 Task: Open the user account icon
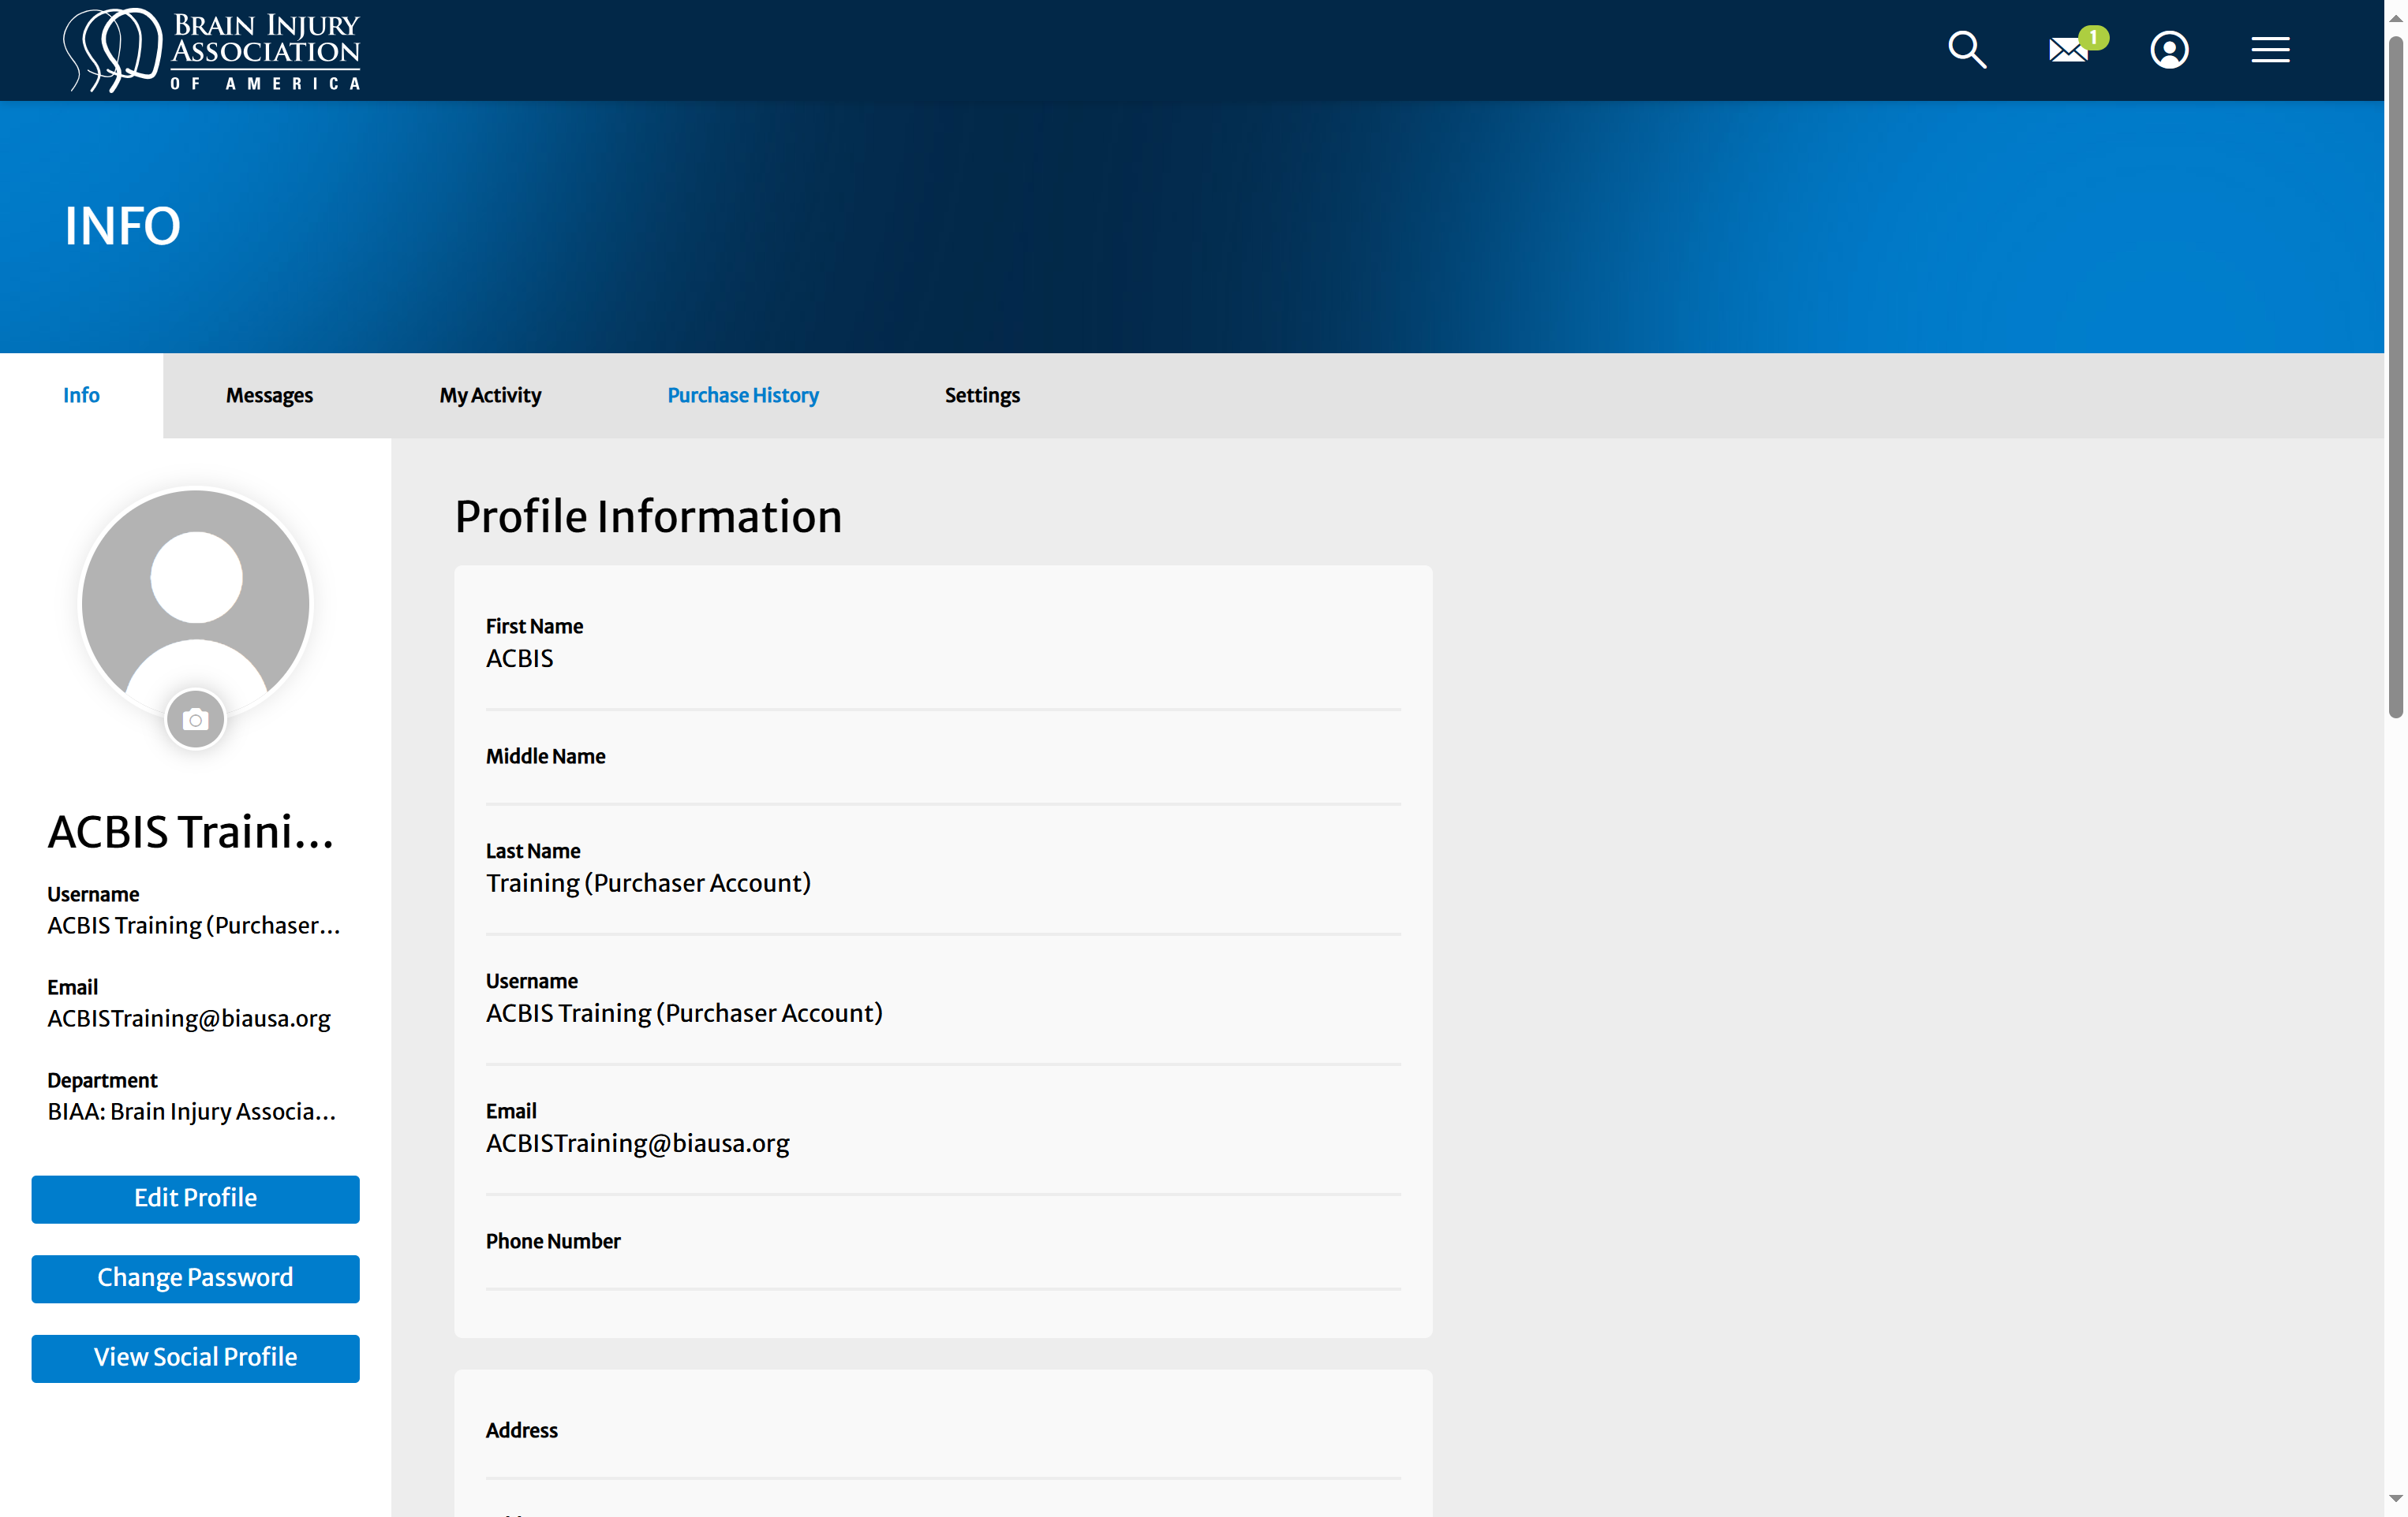click(2169, 50)
